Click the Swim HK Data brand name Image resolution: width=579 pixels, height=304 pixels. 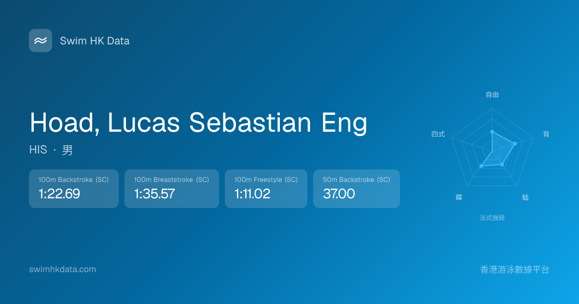point(95,41)
